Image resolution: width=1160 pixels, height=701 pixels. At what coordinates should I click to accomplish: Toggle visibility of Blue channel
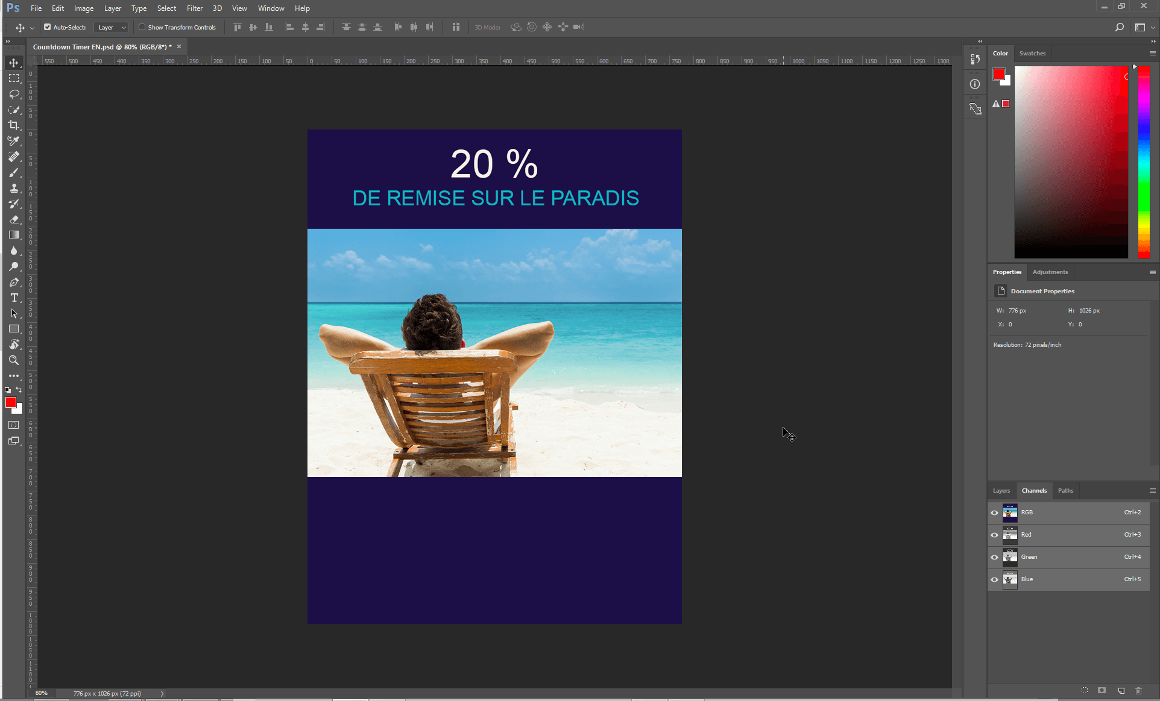tap(994, 579)
